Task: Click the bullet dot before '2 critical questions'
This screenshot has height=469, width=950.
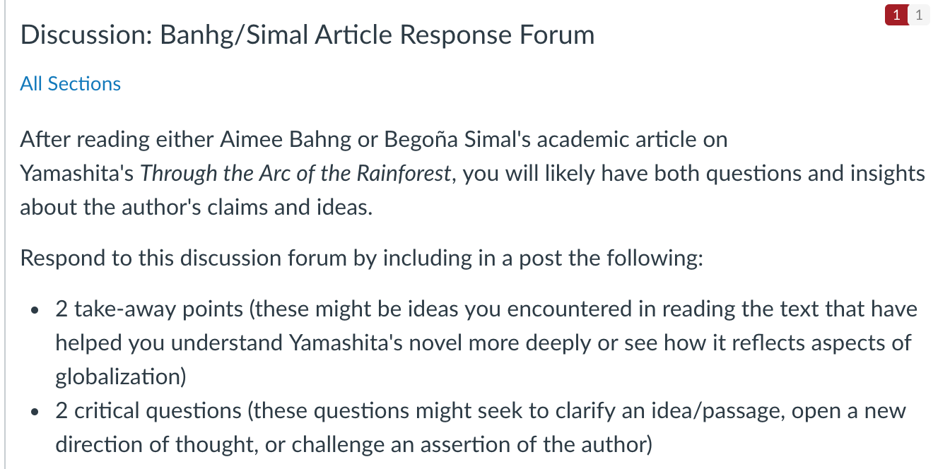Action: pos(34,412)
